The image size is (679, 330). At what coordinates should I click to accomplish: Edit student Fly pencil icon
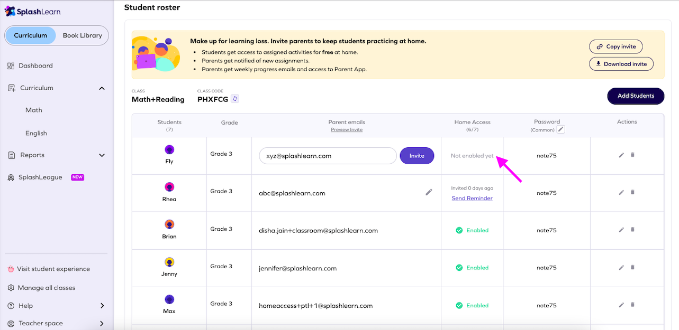[x=621, y=155]
